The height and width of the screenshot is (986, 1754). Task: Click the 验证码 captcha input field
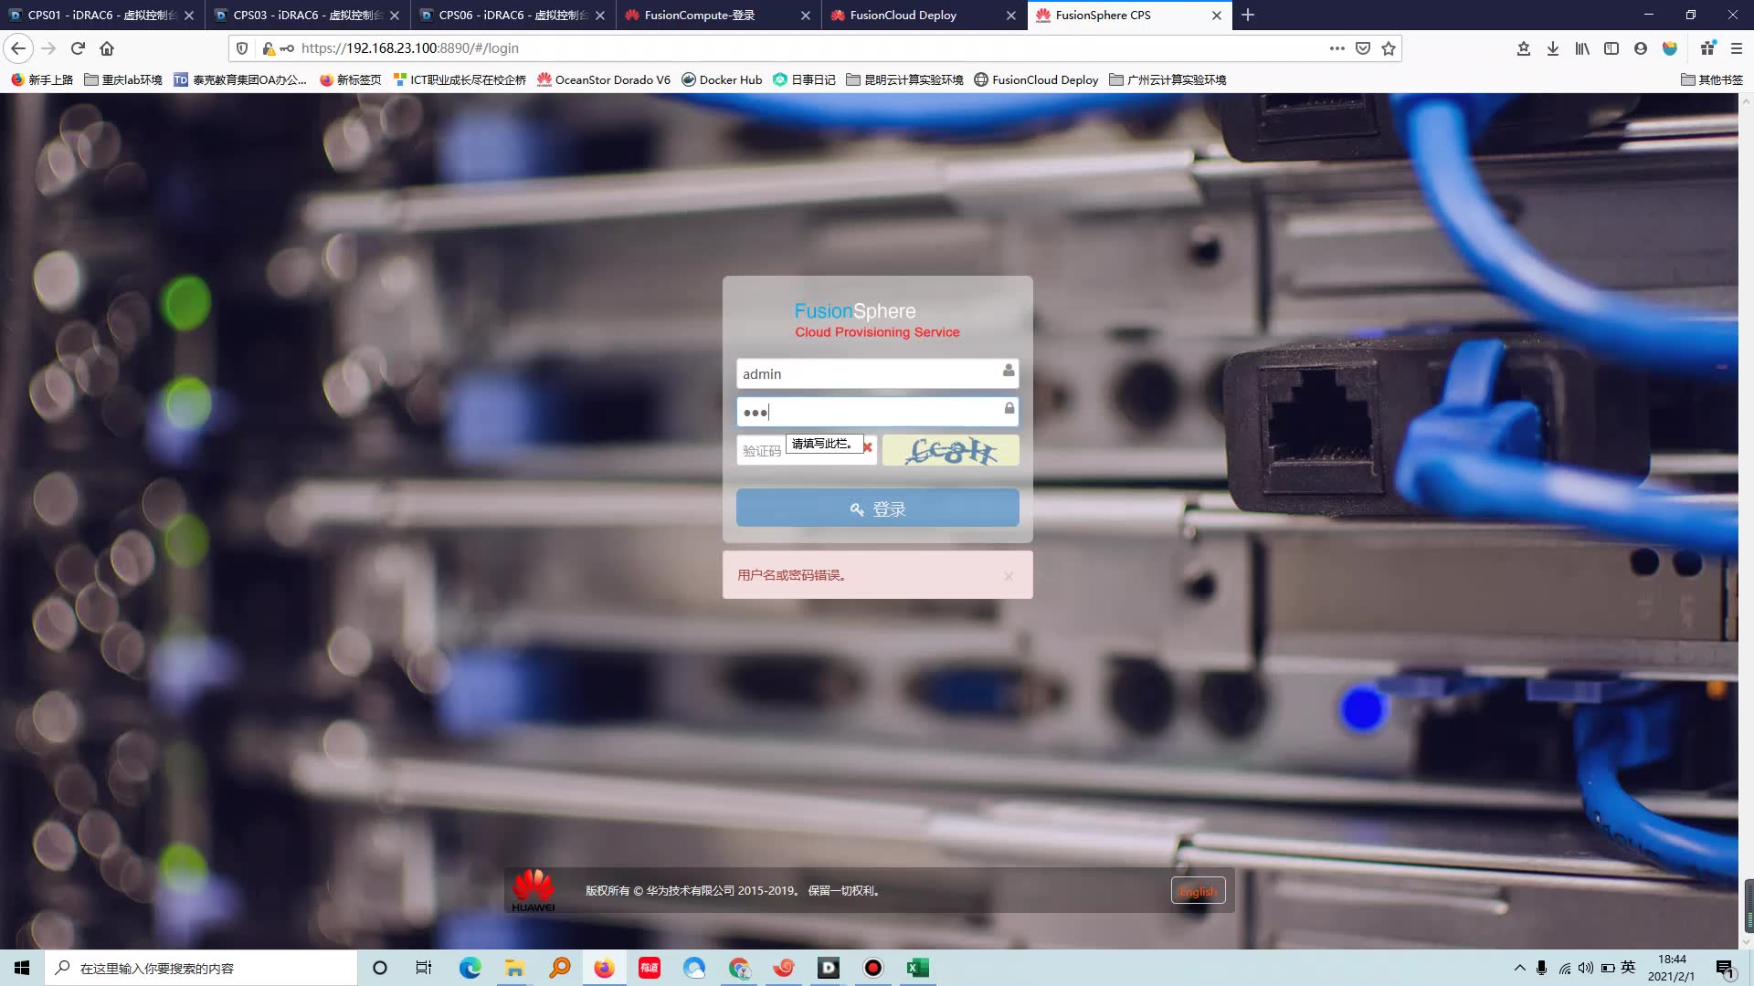click(807, 450)
